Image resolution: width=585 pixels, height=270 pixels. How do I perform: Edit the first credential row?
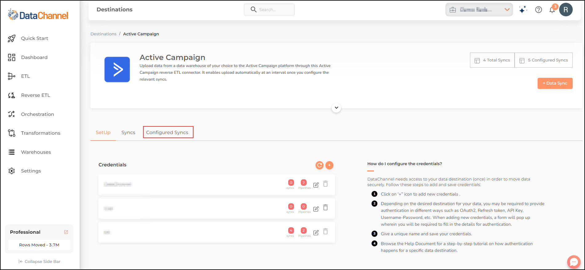[316, 185]
